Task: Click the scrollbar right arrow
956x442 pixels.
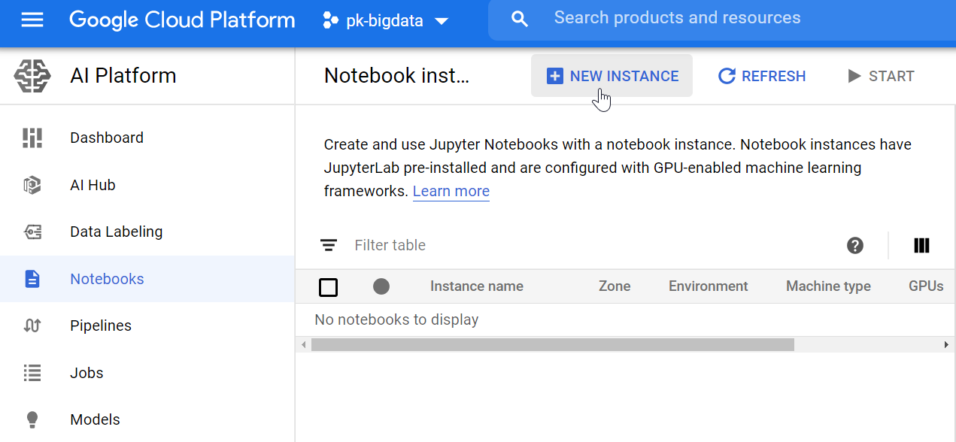Action: click(x=946, y=344)
